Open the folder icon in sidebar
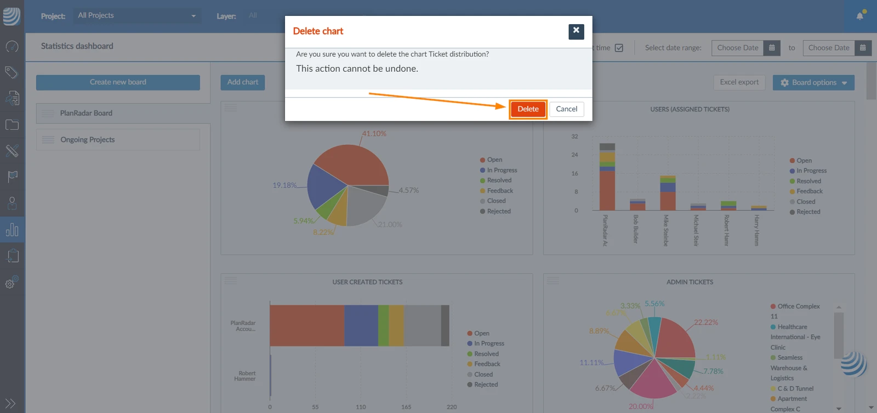Image resolution: width=877 pixels, height=413 pixels. click(x=12, y=125)
